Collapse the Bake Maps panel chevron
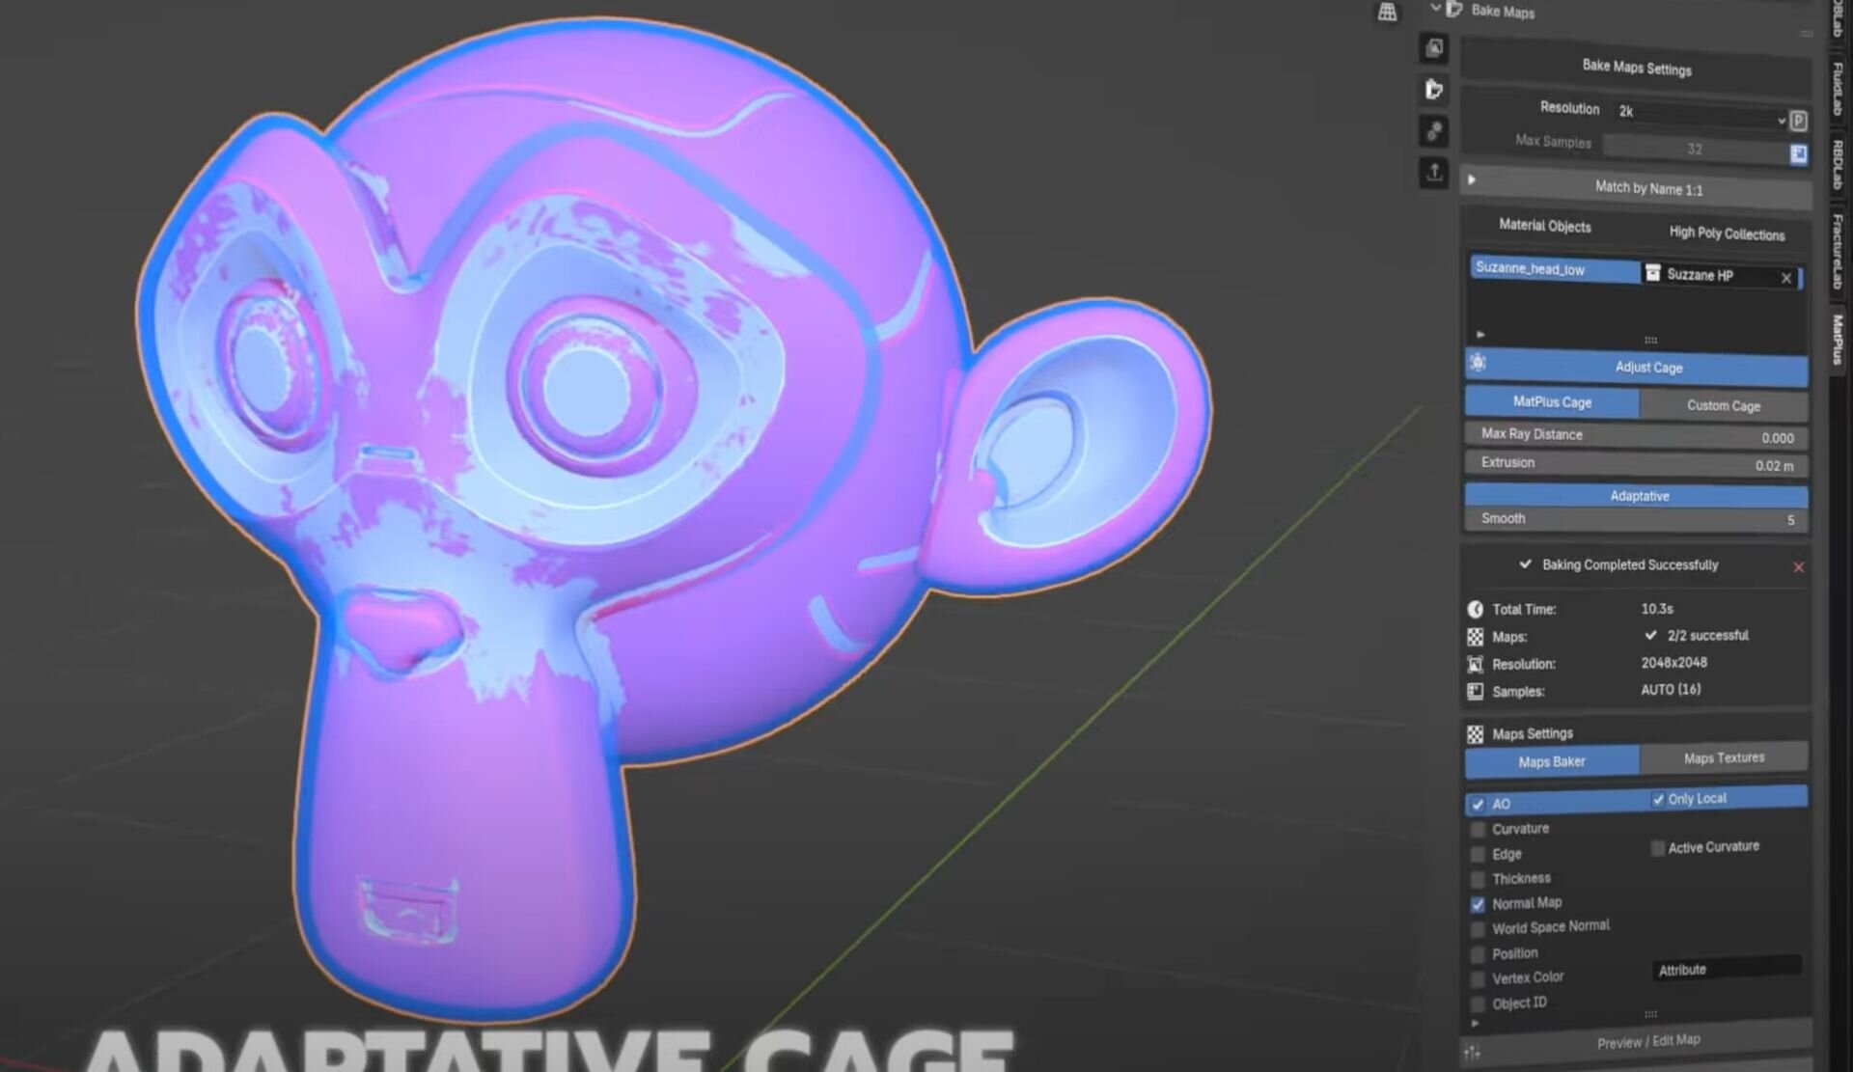The height and width of the screenshot is (1072, 1853). (1435, 8)
